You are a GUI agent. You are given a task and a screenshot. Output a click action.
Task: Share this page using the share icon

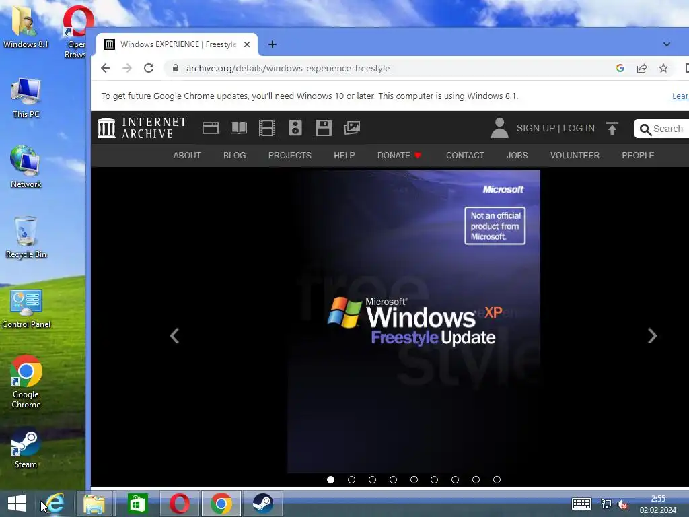click(641, 68)
